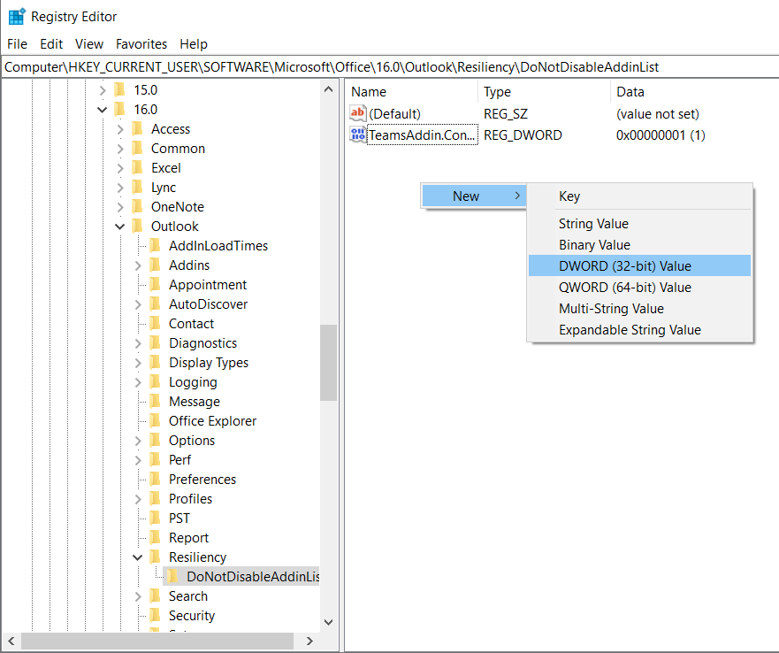
Task: Click the DoNotDisableAddinList folder icon
Action: point(173,577)
